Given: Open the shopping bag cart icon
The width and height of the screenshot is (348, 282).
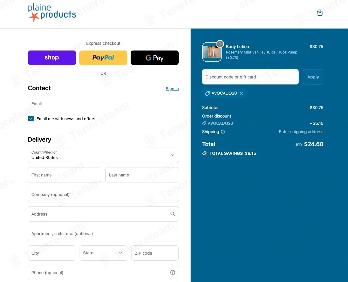Looking at the screenshot, I should 319,13.
